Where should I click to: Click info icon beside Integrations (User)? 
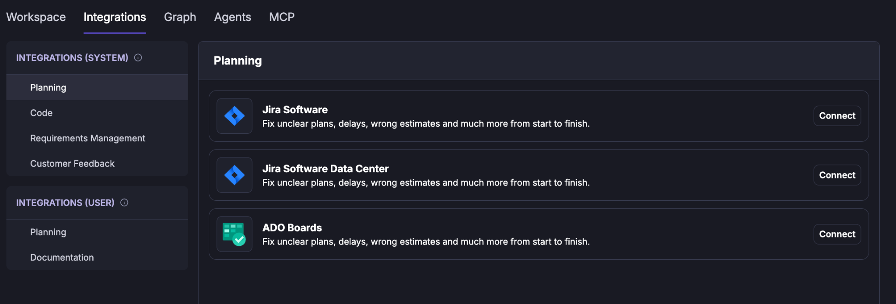coord(124,203)
